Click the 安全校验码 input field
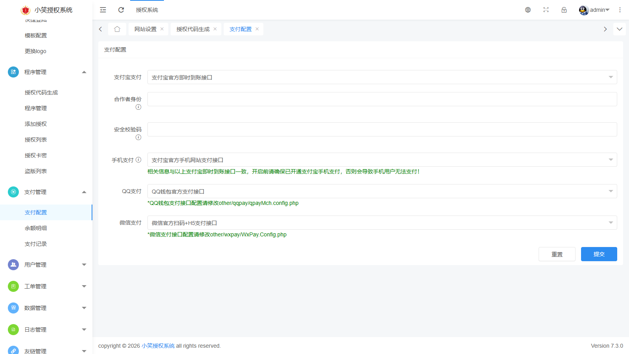 coord(382,129)
